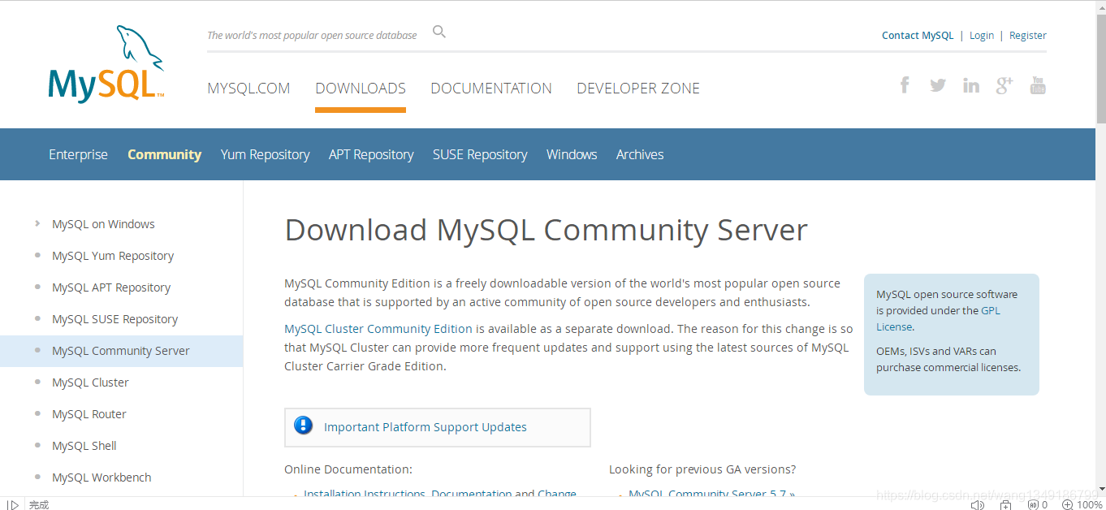Screen dimensions: 1106x510
Task: Select the DOWNLOADS tab
Action: pyautogui.click(x=361, y=89)
